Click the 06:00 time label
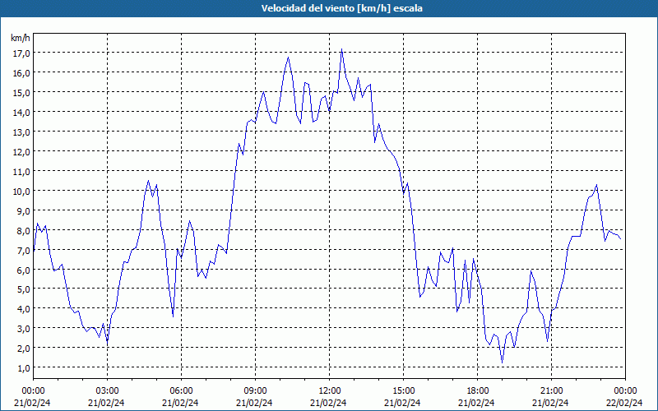The height and width of the screenshot is (411, 658). pos(181,391)
